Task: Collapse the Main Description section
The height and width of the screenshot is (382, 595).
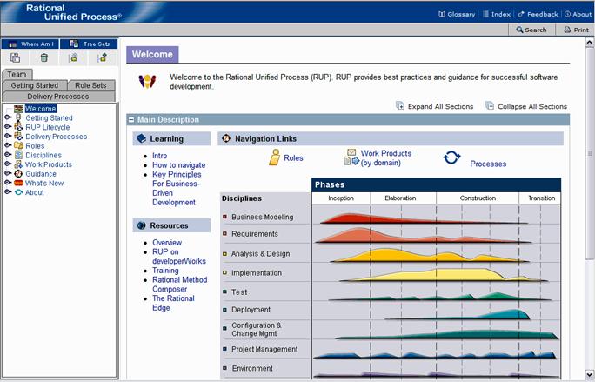Action: 131,120
